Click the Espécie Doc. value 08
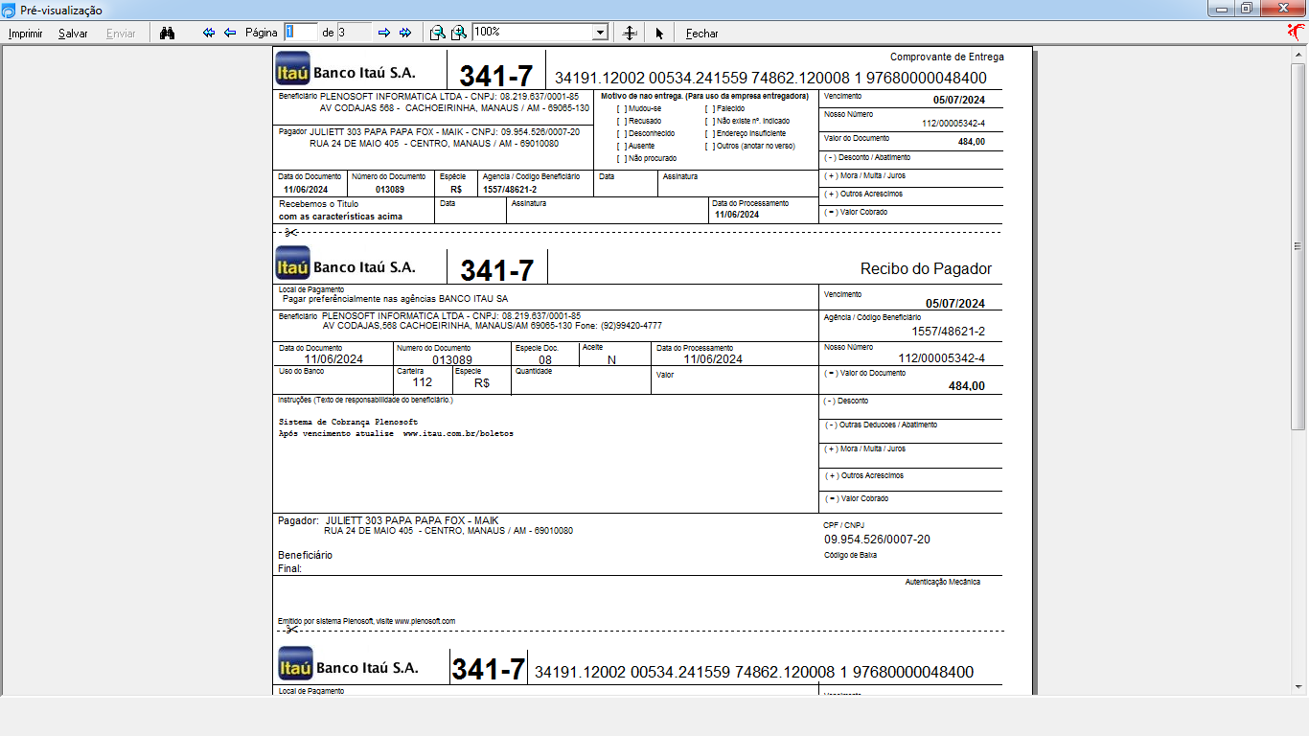1309x736 pixels. pyautogui.click(x=545, y=359)
